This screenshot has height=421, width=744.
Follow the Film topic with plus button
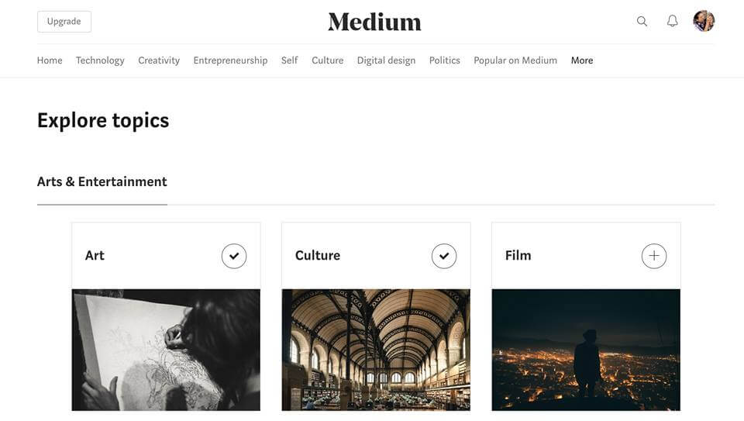[x=654, y=256]
